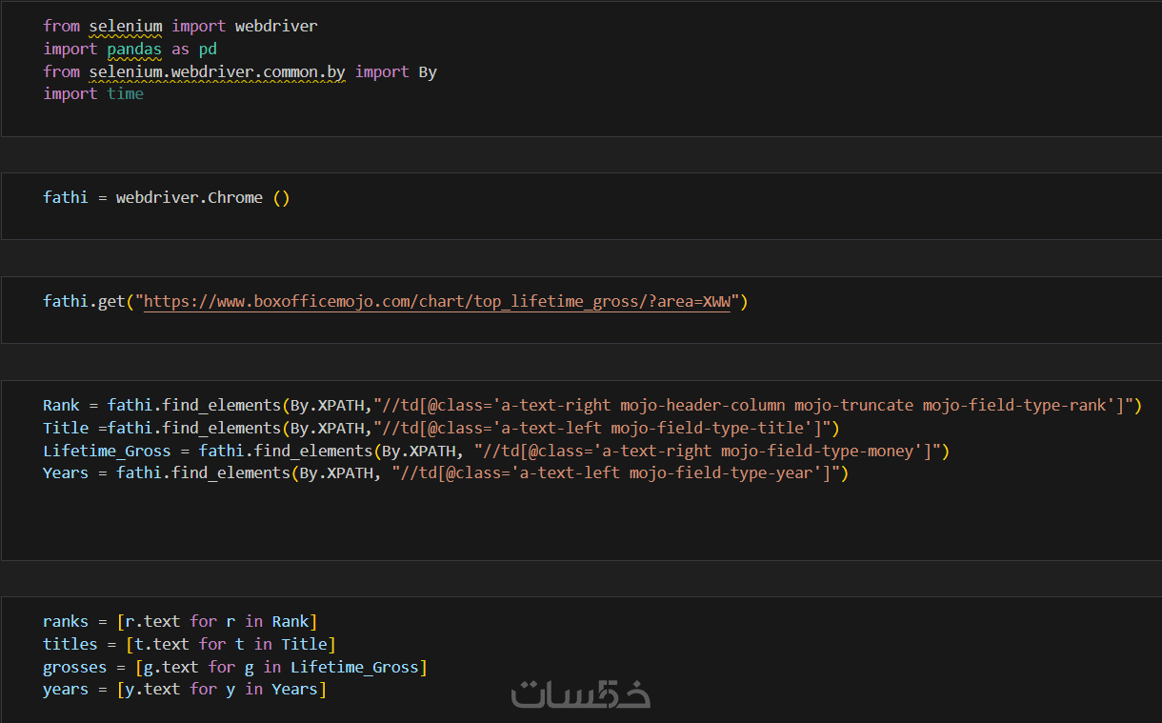Image resolution: width=1162 pixels, height=723 pixels.
Task: Click the ranks list variable
Action: tap(66, 622)
